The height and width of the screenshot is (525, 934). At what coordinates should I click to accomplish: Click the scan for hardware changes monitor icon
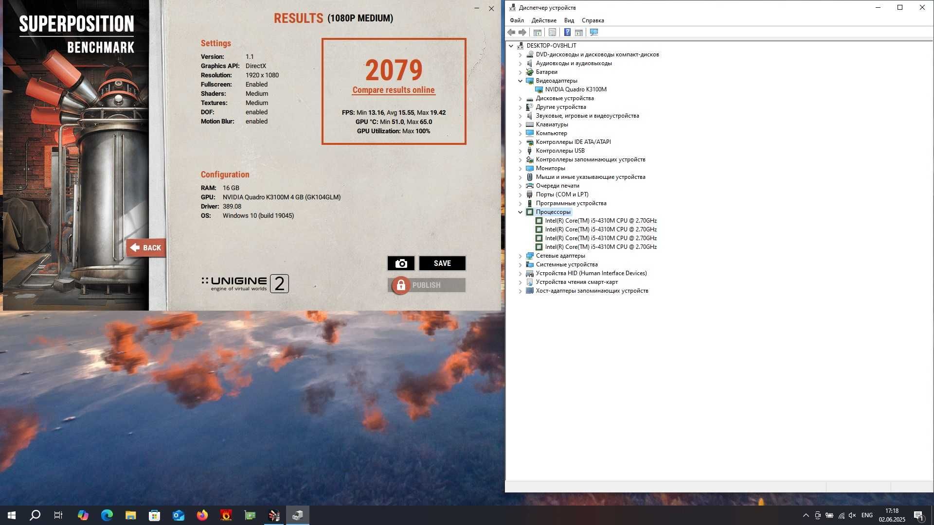tap(594, 32)
